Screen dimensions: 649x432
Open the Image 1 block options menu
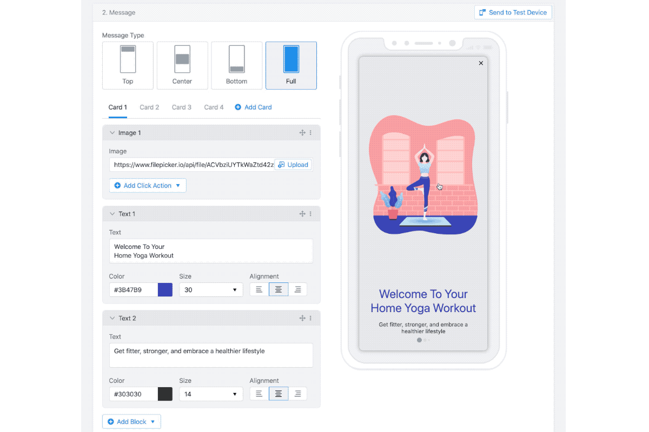click(x=310, y=133)
